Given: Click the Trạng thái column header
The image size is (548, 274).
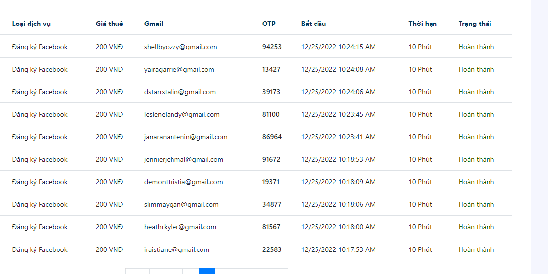Looking at the screenshot, I should click(475, 24).
